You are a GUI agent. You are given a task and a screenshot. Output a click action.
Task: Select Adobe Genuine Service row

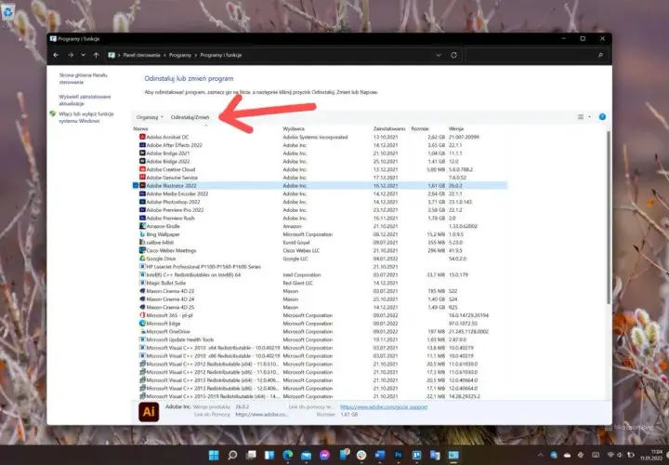320,178
